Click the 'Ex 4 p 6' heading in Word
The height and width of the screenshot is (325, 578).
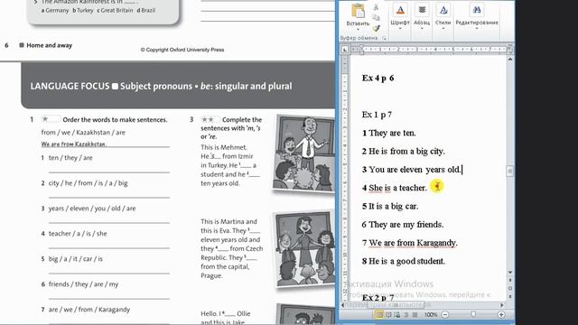click(378, 79)
